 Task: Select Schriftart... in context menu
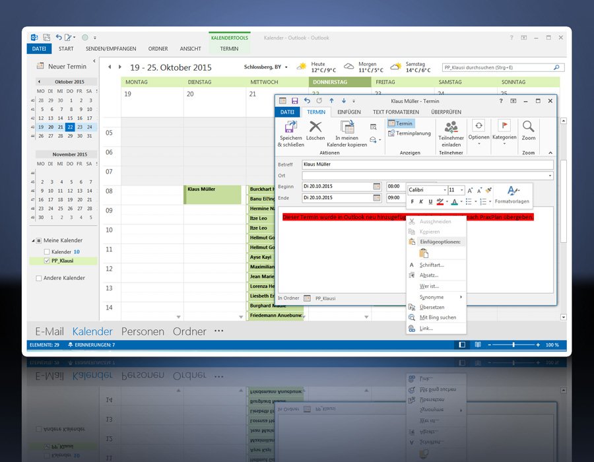click(436, 265)
